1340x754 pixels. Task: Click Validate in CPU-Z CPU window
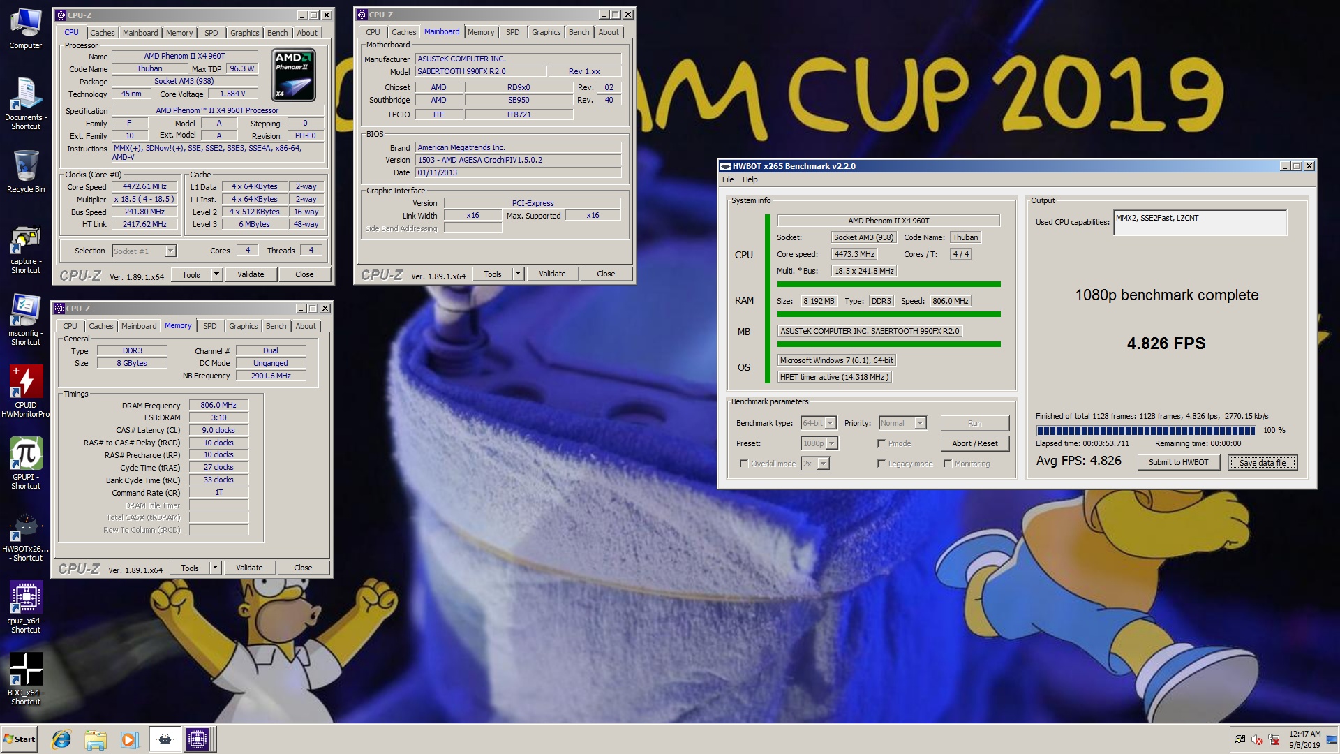point(251,274)
